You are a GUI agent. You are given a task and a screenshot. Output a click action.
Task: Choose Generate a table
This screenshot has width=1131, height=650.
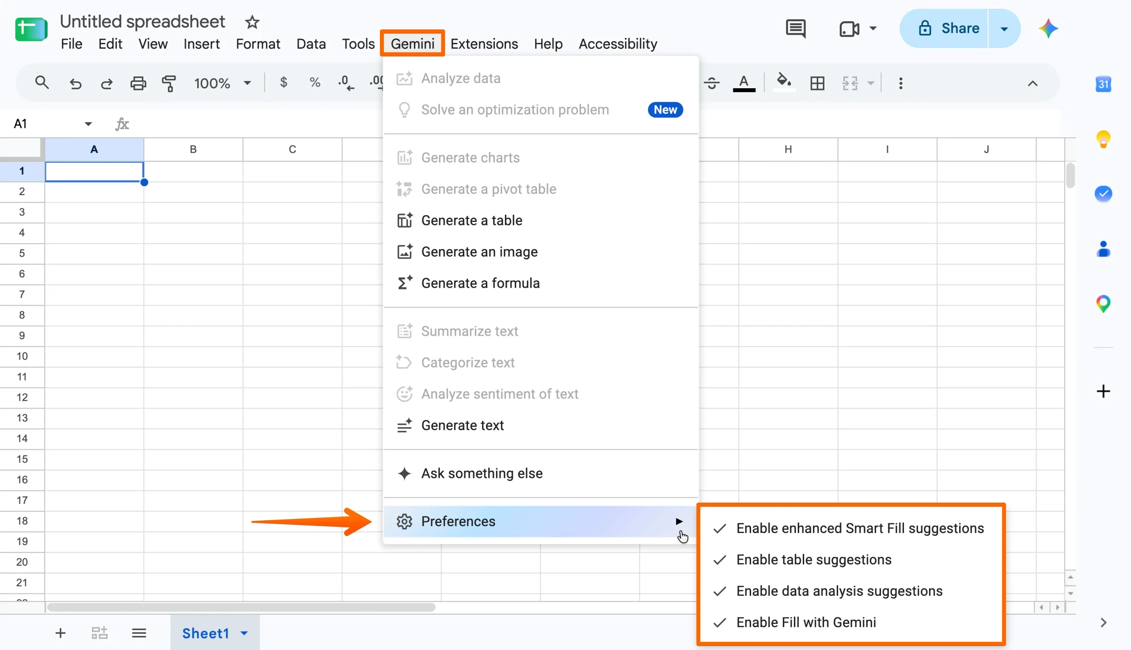coord(541,220)
